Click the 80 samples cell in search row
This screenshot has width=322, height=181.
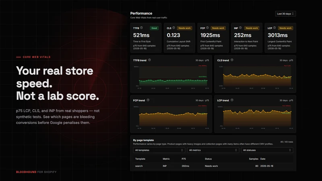257,166
